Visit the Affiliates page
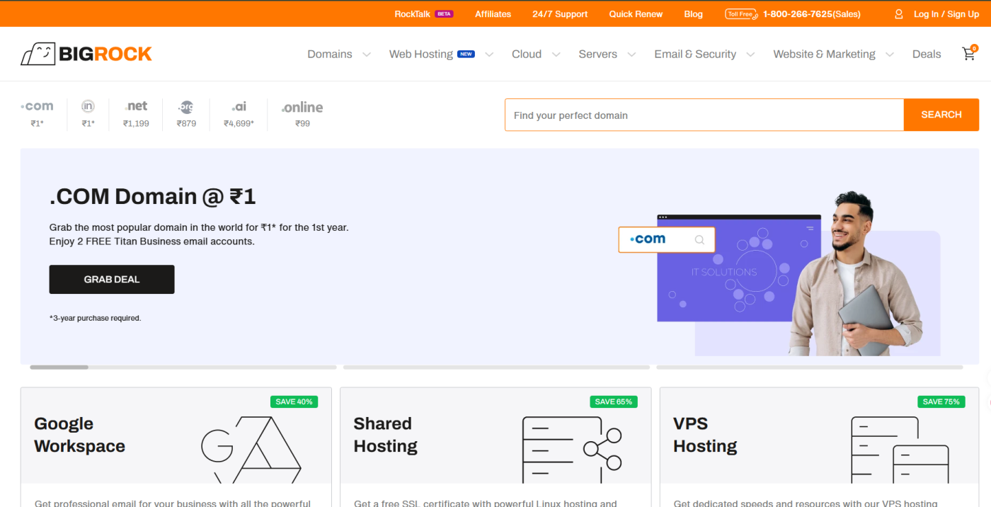The image size is (991, 507). tap(493, 14)
